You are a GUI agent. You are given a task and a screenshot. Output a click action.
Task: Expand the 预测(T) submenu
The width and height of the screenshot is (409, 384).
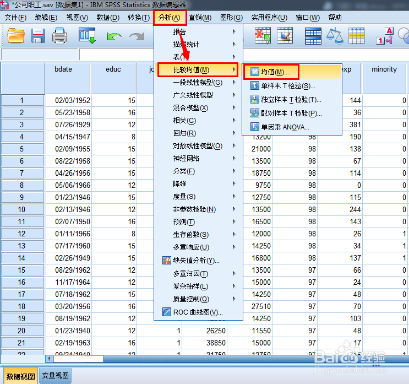[199, 222]
